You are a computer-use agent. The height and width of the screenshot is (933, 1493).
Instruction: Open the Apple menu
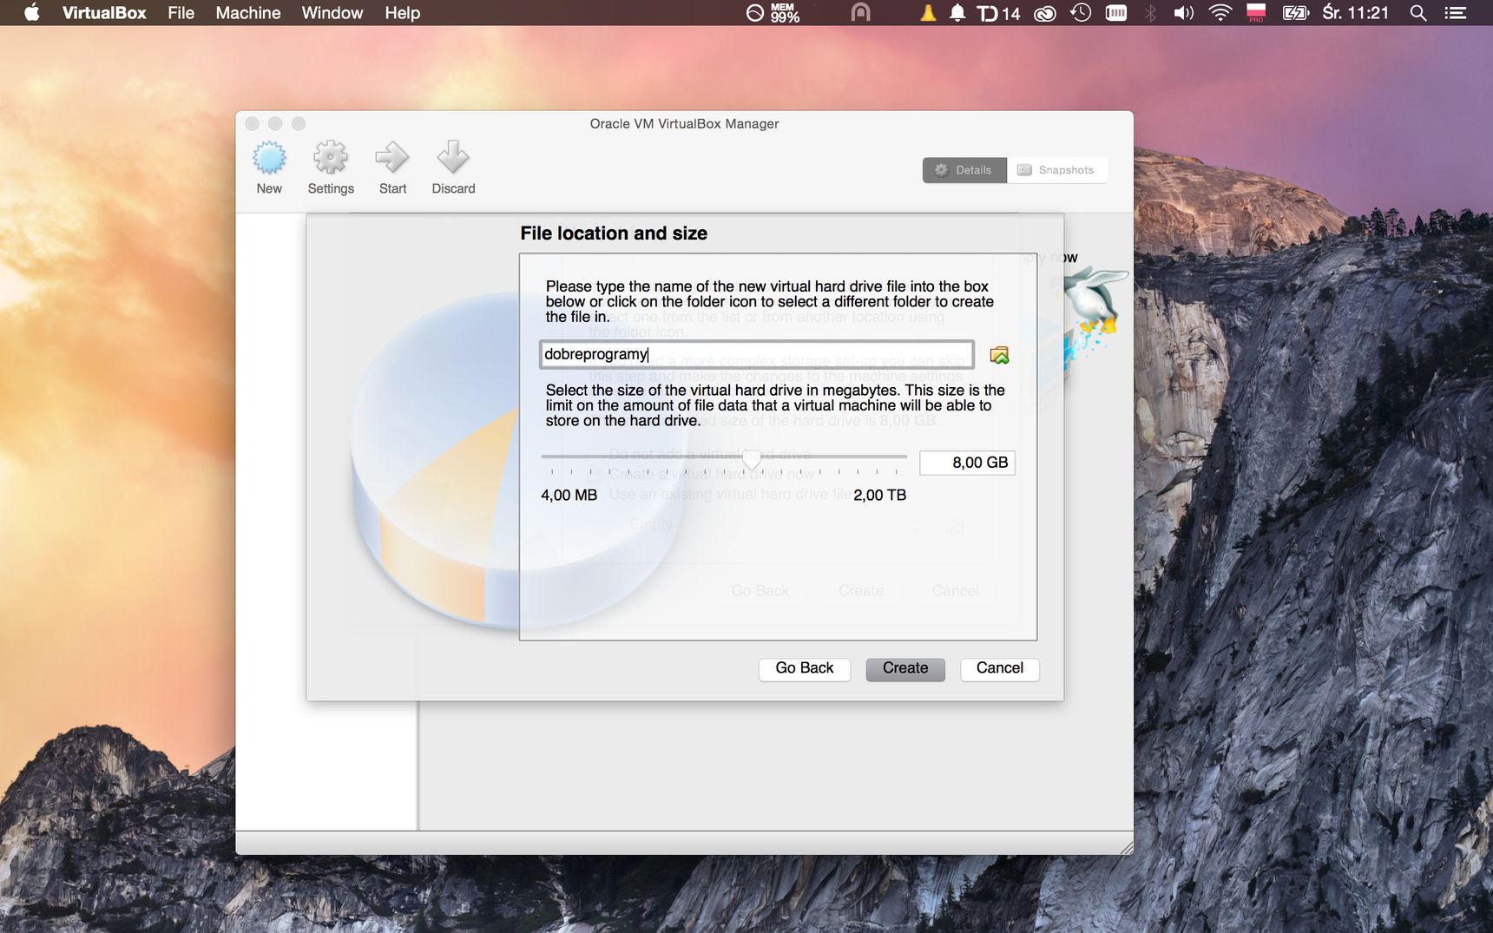(x=32, y=13)
